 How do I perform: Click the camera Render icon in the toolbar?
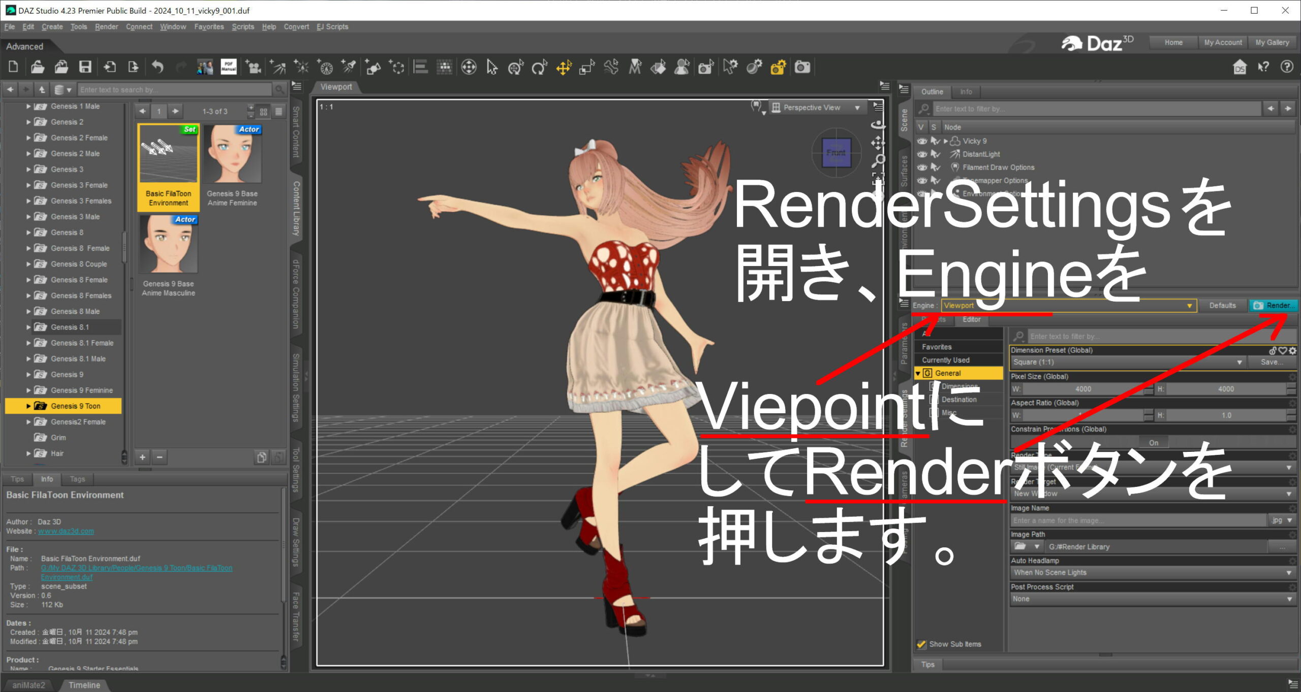[802, 67]
